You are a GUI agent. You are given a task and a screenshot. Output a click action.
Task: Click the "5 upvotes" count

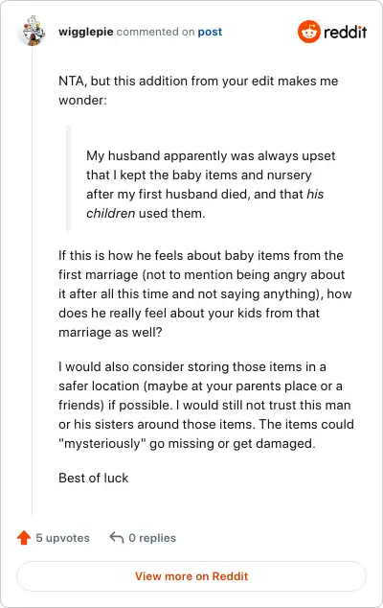(62, 538)
